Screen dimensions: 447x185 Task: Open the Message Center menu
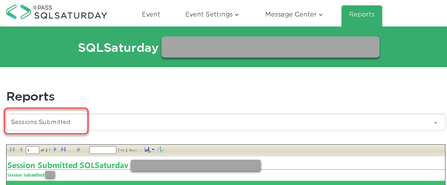point(293,14)
